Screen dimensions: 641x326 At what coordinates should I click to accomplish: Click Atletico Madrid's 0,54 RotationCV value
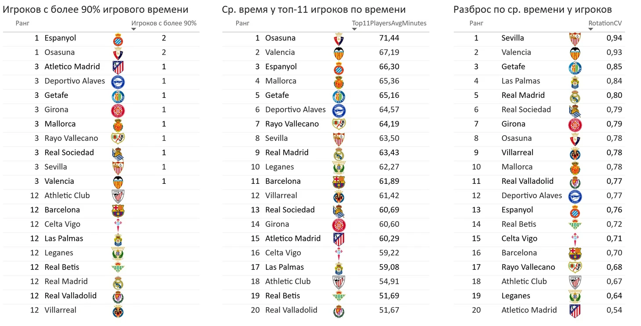point(614,310)
